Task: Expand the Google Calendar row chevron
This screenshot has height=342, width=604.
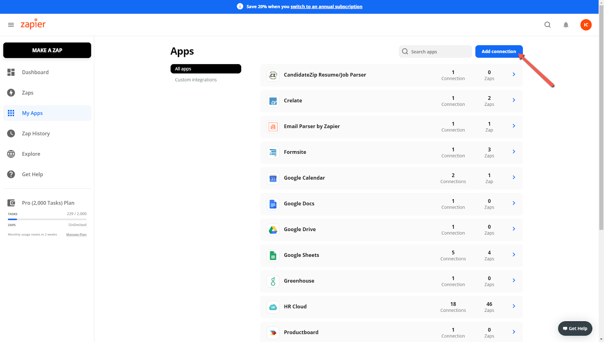Action: [514, 177]
